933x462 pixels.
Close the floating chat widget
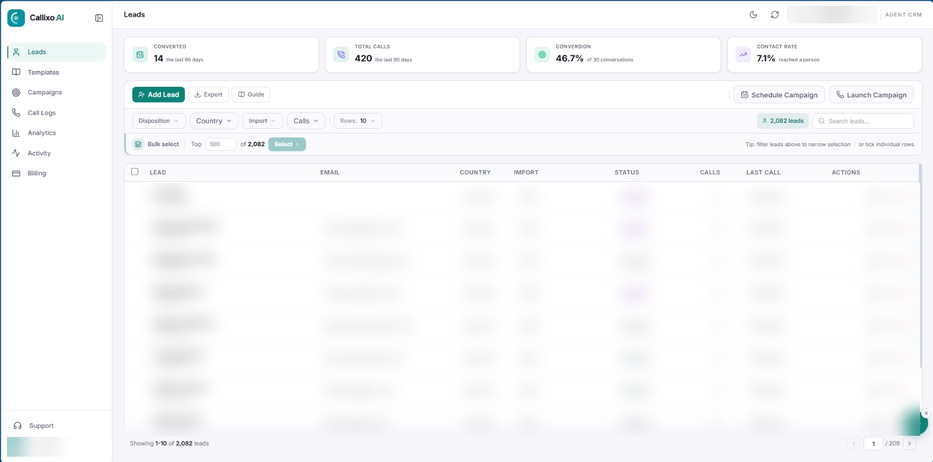coord(926,413)
